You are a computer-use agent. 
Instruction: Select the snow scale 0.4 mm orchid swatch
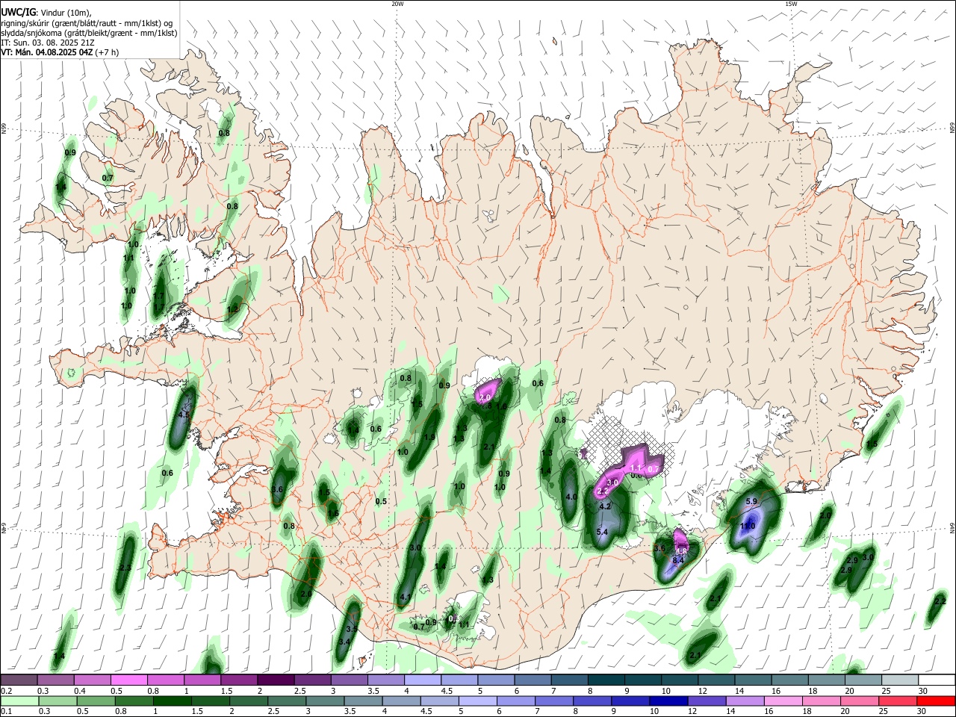tap(92, 680)
